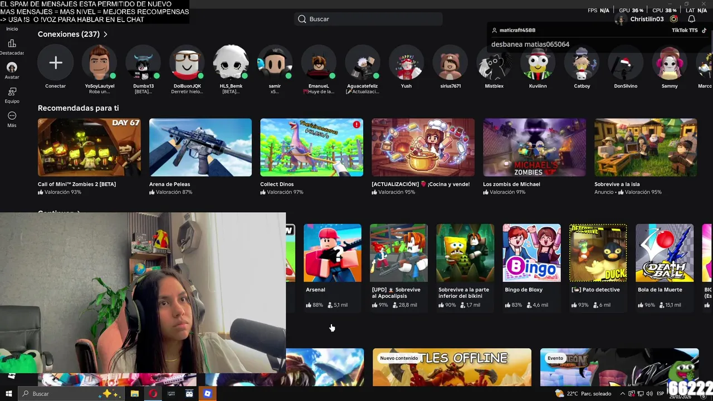713x401 pixels.
Task: Open Los zombis de Michael thumbnail
Action: [x=534, y=148]
